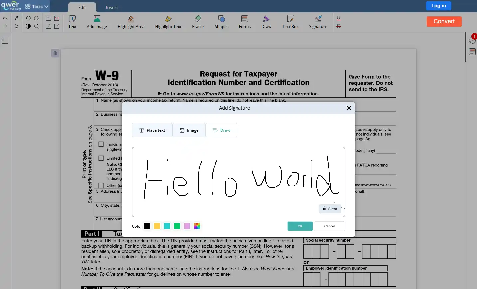Activate the Eraser tool

click(x=198, y=22)
